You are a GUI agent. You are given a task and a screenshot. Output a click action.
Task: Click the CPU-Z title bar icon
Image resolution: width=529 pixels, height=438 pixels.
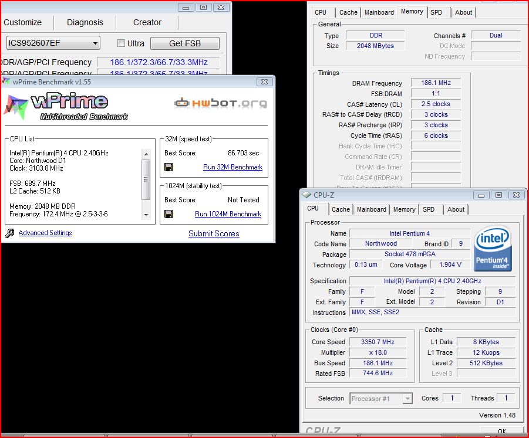pyautogui.click(x=306, y=195)
